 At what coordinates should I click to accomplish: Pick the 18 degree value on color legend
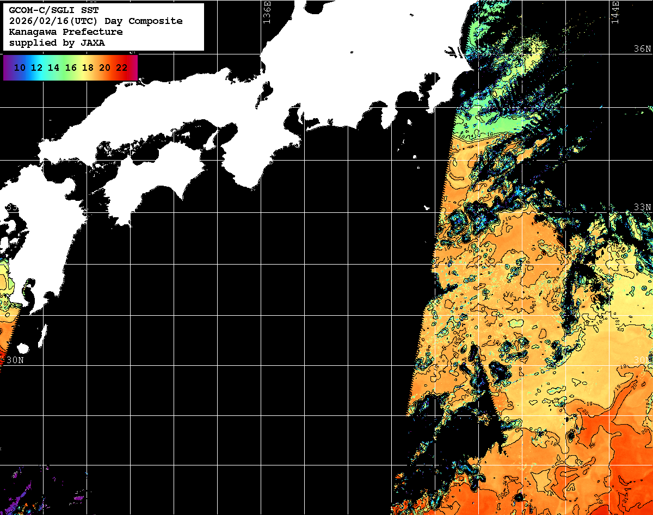click(88, 68)
